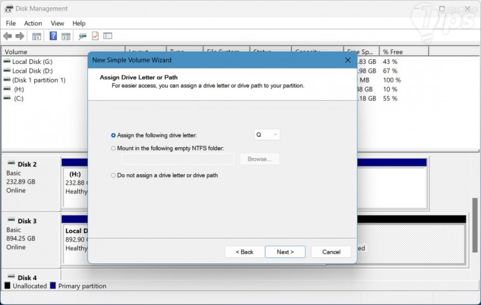Screen dimensions: 481x305
Task: Click drive icon beside Local Disk (D:)
Action: pyautogui.click(x=7, y=71)
